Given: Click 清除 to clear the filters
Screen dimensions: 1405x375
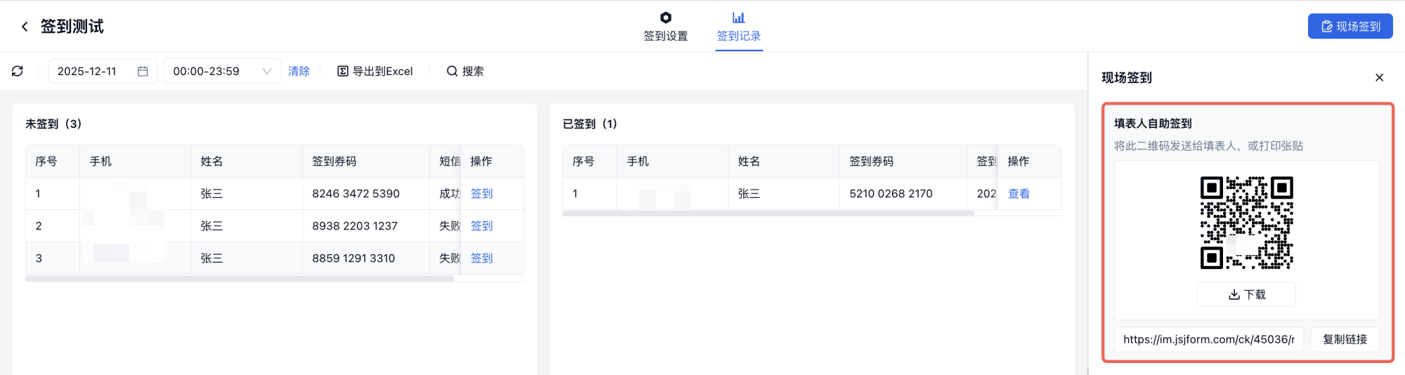Looking at the screenshot, I should 299,71.
